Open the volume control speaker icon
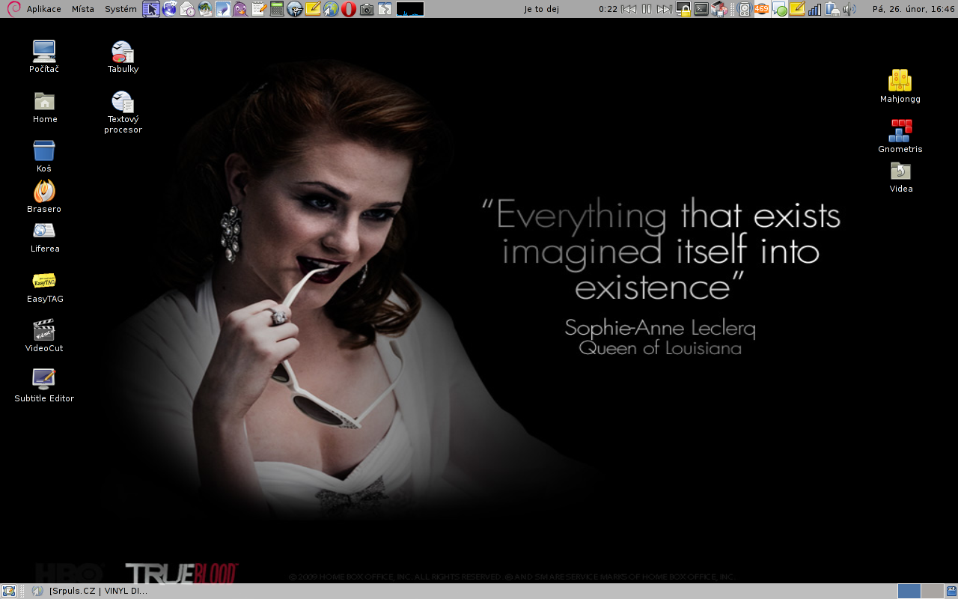The width and height of the screenshot is (958, 599). pyautogui.click(x=849, y=9)
